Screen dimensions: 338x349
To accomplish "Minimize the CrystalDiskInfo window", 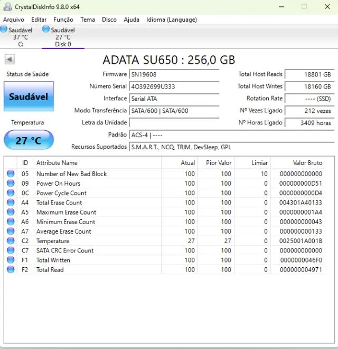I will point(281,7).
